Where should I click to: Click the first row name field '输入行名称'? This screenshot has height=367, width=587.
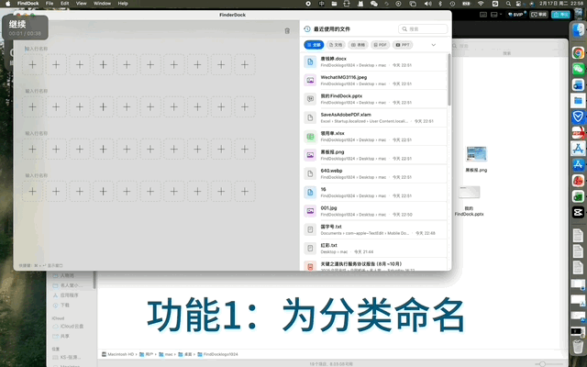(x=37, y=49)
